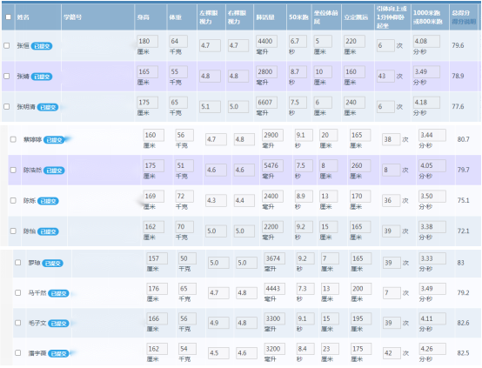Click the 已提交 badge beside 毛子文
482x368 pixels.
[58, 324]
